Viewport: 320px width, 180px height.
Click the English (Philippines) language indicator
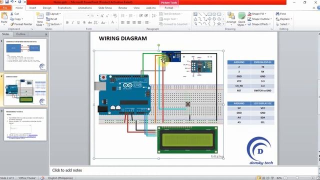60,178
